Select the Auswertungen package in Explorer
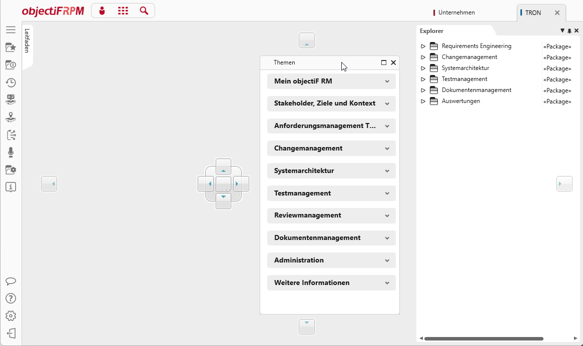Image resolution: width=583 pixels, height=346 pixels. tap(460, 101)
